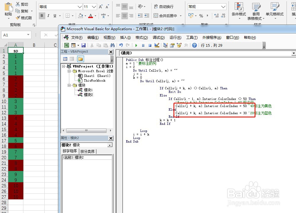Viewport: 296px width, 213px height.
Task: Click the project pane horizontal scrollbar thumb
Action: (86, 130)
